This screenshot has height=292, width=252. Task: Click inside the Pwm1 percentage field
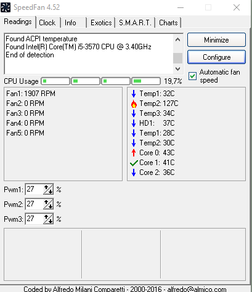click(x=35, y=189)
